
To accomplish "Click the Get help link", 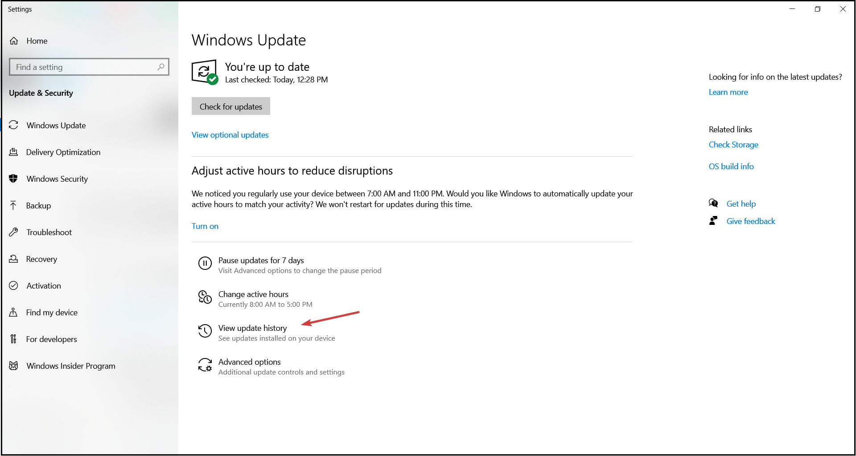I will (x=741, y=204).
